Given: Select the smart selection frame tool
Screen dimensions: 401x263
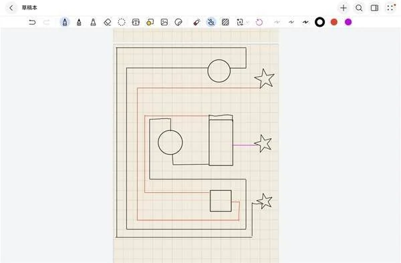Looking at the screenshot, I should (x=240, y=22).
